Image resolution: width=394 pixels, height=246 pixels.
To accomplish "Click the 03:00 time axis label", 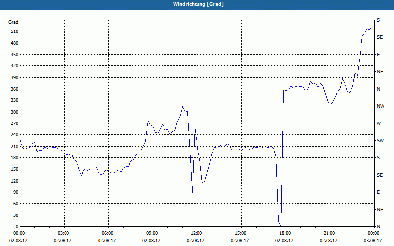I will [x=65, y=233].
